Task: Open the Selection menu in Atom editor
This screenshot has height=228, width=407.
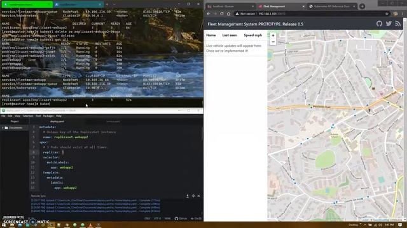Action: tap(28, 116)
